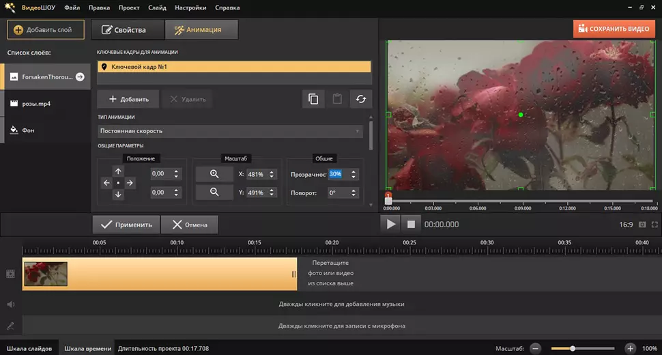Click the top position value field 0,00

pyautogui.click(x=162, y=173)
